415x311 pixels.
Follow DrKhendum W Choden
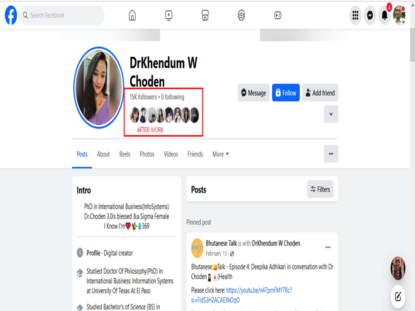[286, 93]
